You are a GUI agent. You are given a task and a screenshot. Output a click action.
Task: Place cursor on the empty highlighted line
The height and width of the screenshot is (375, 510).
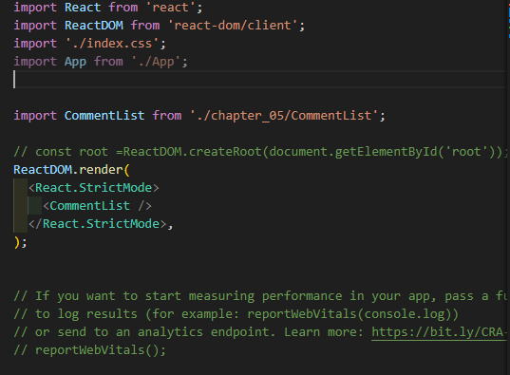(x=260, y=80)
